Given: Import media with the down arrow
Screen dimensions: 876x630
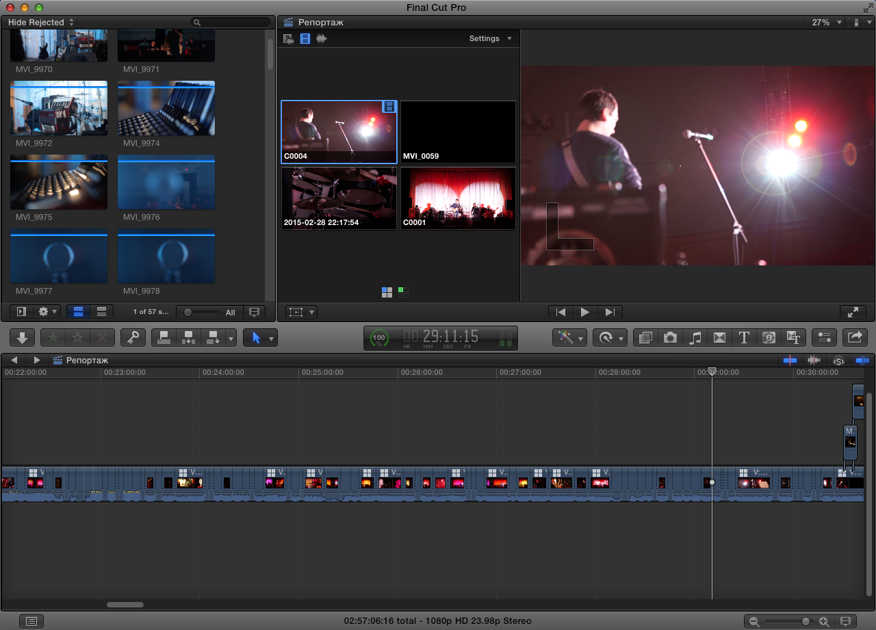Looking at the screenshot, I should pyautogui.click(x=22, y=337).
